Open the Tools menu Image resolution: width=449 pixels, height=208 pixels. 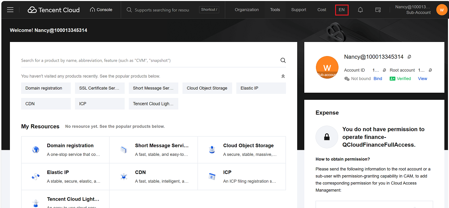click(275, 10)
